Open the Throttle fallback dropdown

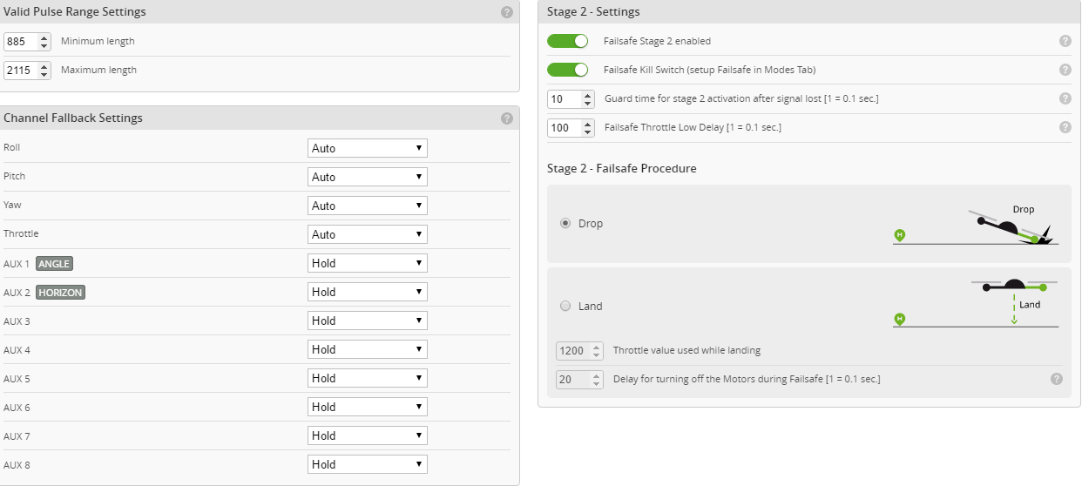click(368, 234)
